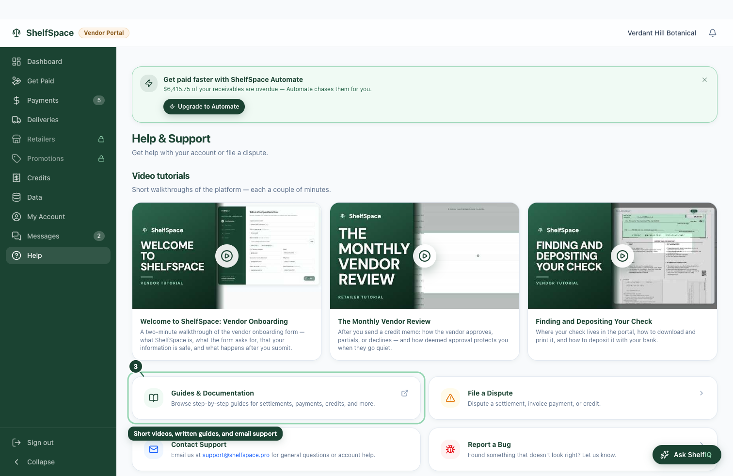Click the warning triangle icon on File a Dispute
Screen dimensions: 733x476
click(450, 398)
